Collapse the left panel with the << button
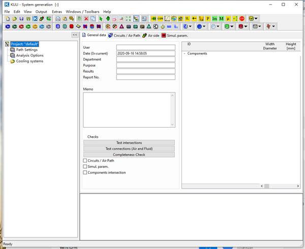This screenshot has height=249, width=305. 75,35
